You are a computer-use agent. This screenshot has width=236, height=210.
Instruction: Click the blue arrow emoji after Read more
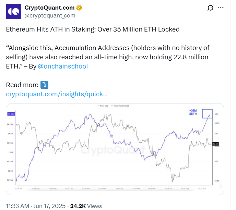pos(44,85)
